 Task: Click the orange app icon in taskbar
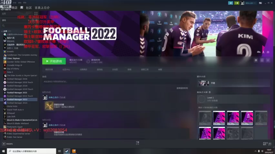(x=74, y=151)
